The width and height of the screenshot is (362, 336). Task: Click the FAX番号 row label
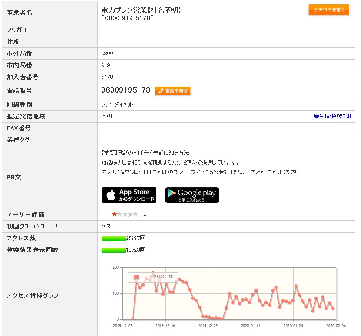tap(18, 128)
